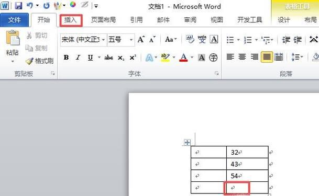Toggle Underline formatting
Image resolution: width=319 pixels, height=196 pixels.
(x=91, y=57)
